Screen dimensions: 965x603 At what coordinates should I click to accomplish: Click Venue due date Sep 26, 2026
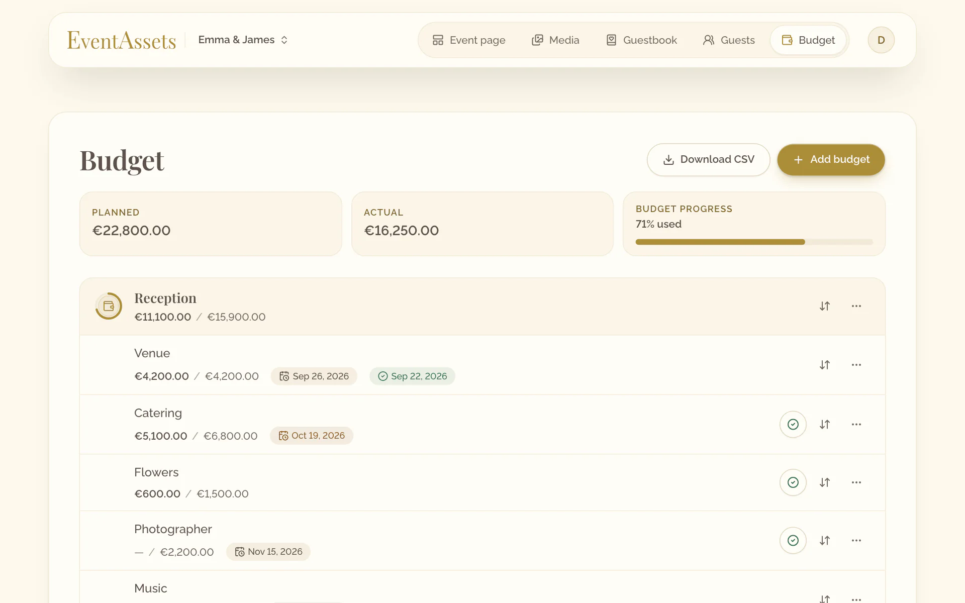click(x=314, y=376)
